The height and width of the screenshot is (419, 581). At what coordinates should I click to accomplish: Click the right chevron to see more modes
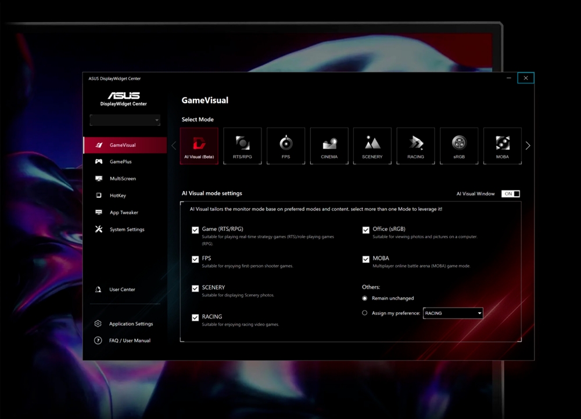[x=528, y=146]
